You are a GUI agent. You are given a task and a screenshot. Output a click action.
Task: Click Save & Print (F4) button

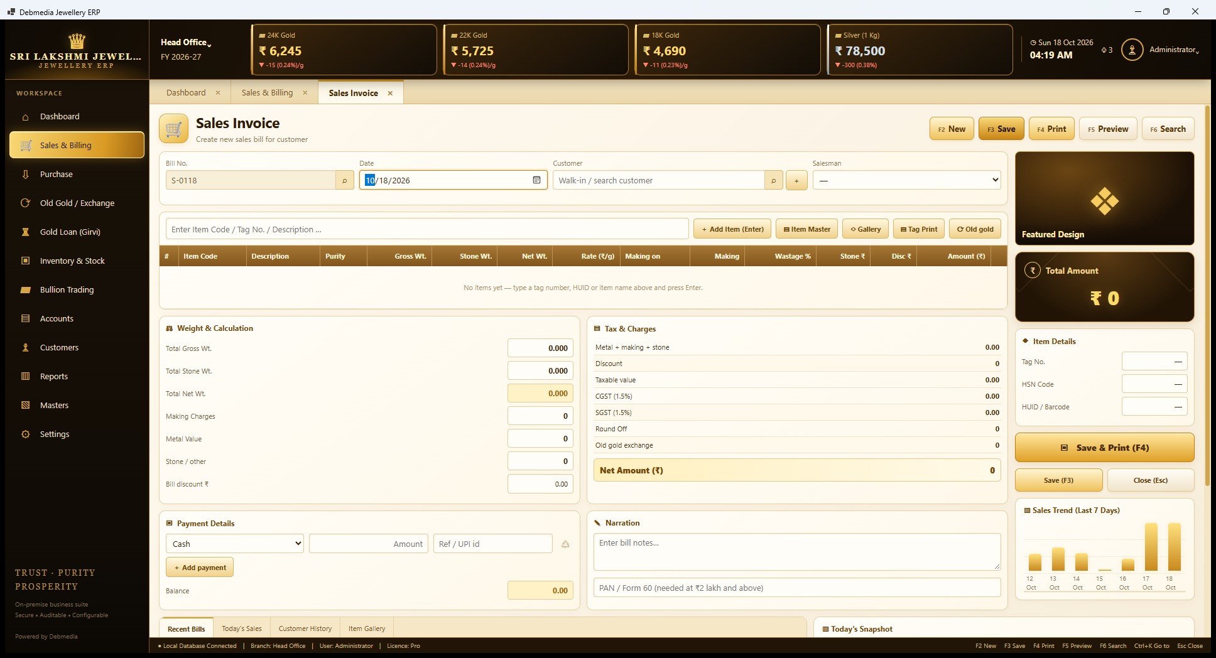pos(1105,448)
